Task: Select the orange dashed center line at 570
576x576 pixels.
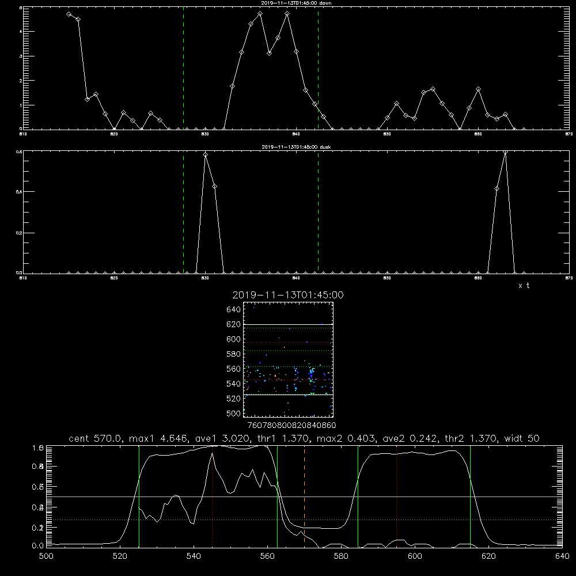Action: point(305,496)
